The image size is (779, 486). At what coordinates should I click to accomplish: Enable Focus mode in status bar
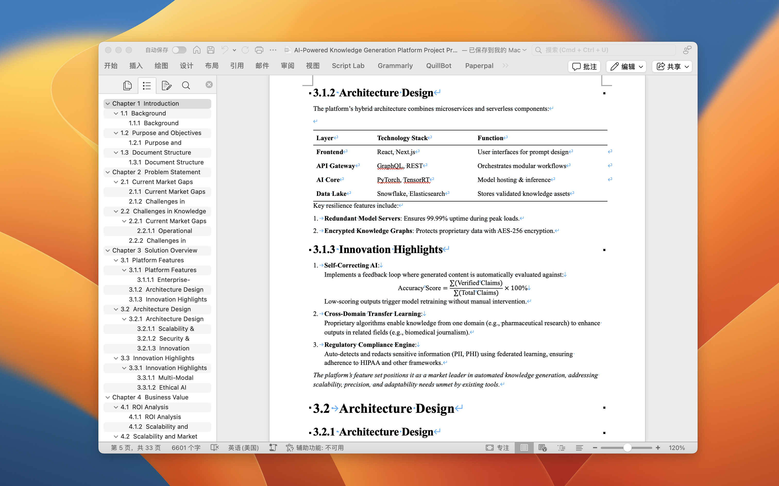coord(497,448)
